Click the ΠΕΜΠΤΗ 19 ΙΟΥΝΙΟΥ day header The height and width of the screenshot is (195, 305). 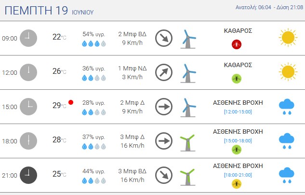[x=49, y=11]
